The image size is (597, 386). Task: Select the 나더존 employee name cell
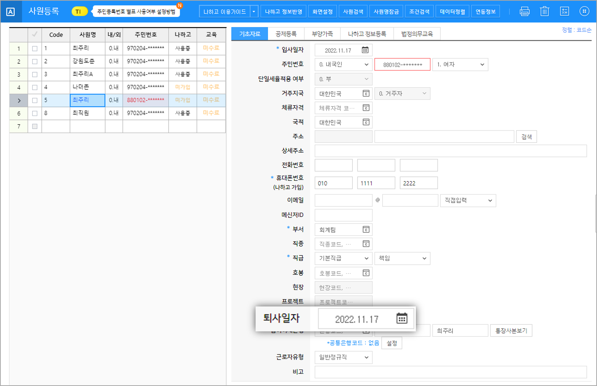point(87,87)
